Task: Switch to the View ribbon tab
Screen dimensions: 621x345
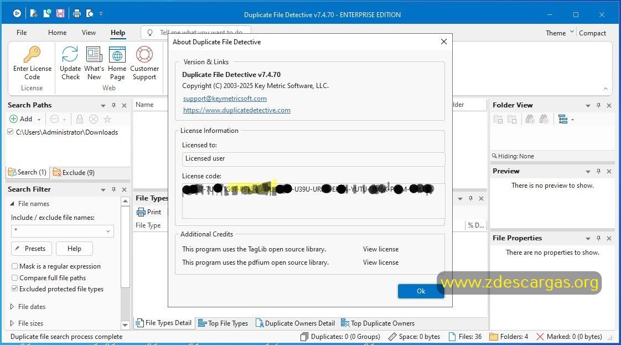Action: [x=89, y=33]
